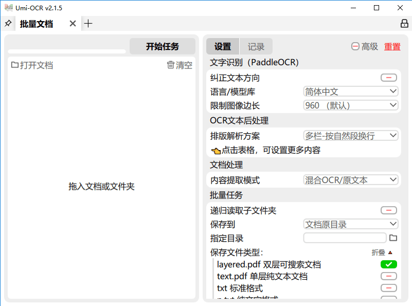Screen dimensions: 412x306
Task: Enable the 递归读取子文件夹 toggle
Action: (388, 210)
